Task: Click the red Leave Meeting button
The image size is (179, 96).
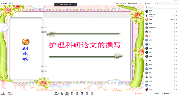Action: [139, 94]
